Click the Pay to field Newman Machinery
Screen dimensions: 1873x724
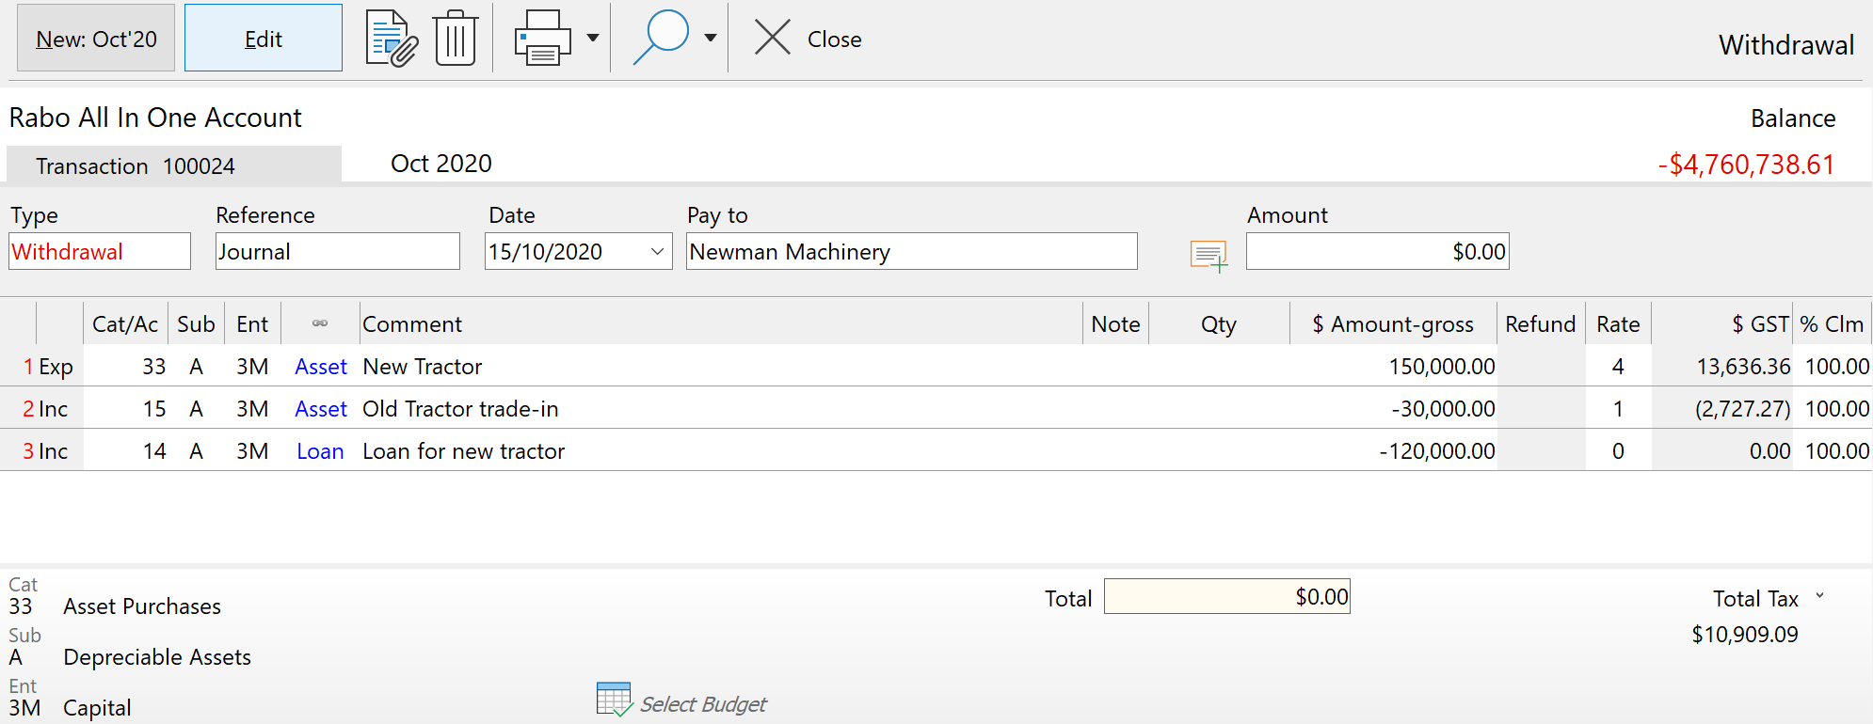click(x=912, y=251)
